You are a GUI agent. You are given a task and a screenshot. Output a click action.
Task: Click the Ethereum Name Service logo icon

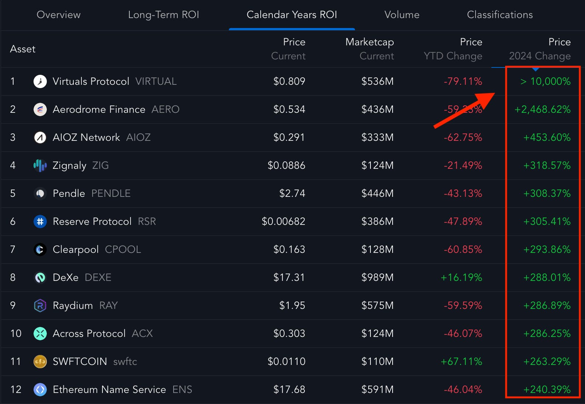pos(40,389)
